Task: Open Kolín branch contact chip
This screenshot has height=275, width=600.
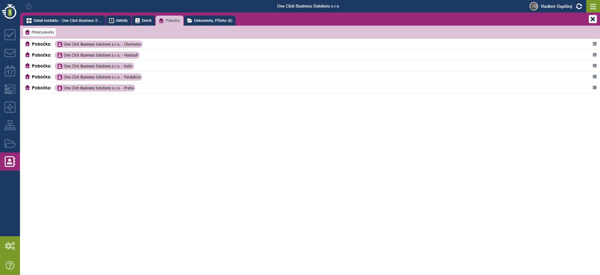Action: [94, 66]
